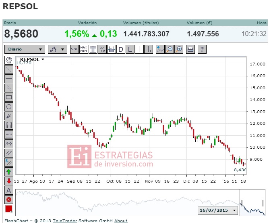Expand the REPSOL series dropdown arrow
The image size is (269, 223).
(x=43, y=59)
